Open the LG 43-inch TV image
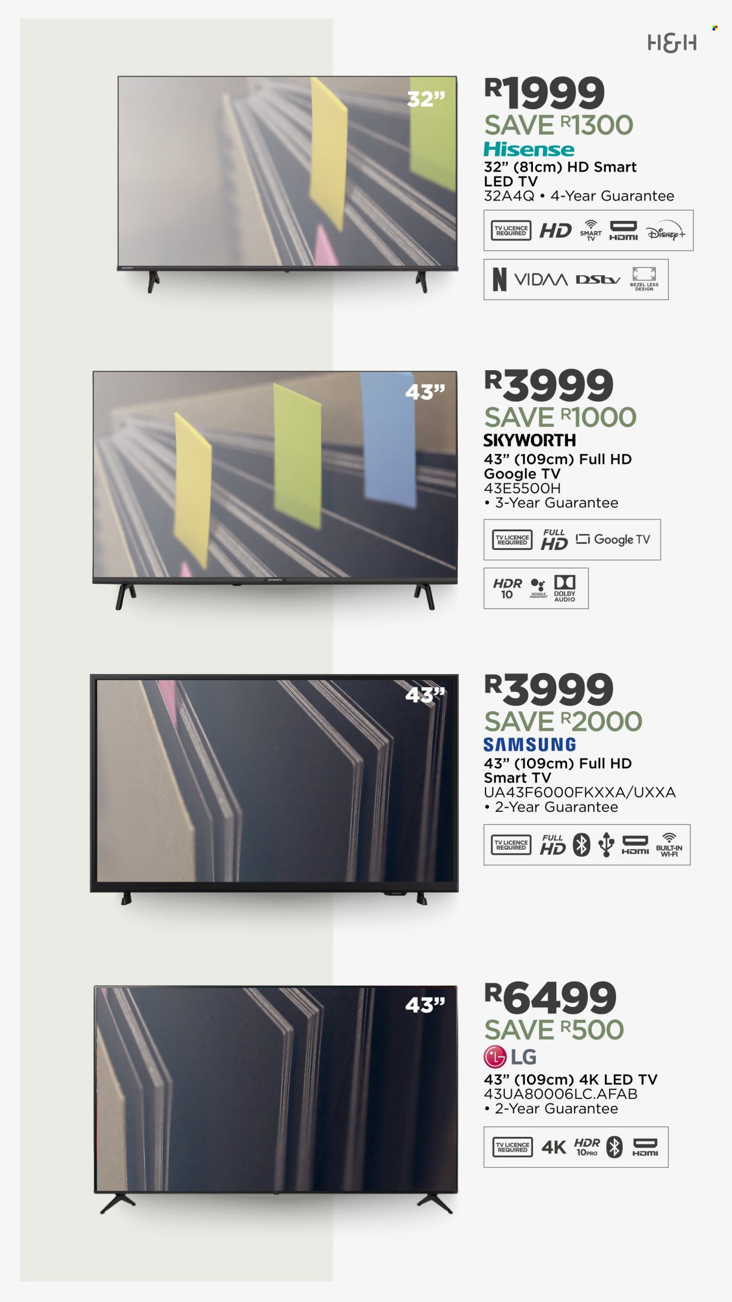 pos(276,1099)
